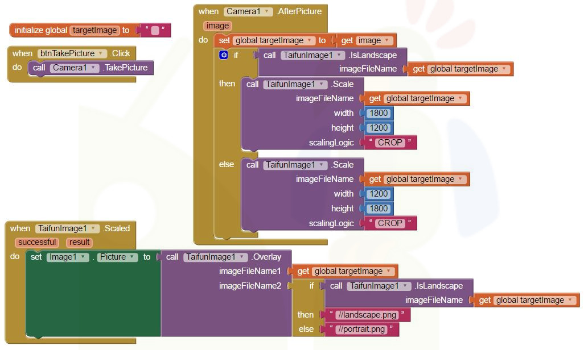Screen dimensions: 584x350
Task: Expand the set global targetImage variable dropdown
Action: coord(310,40)
